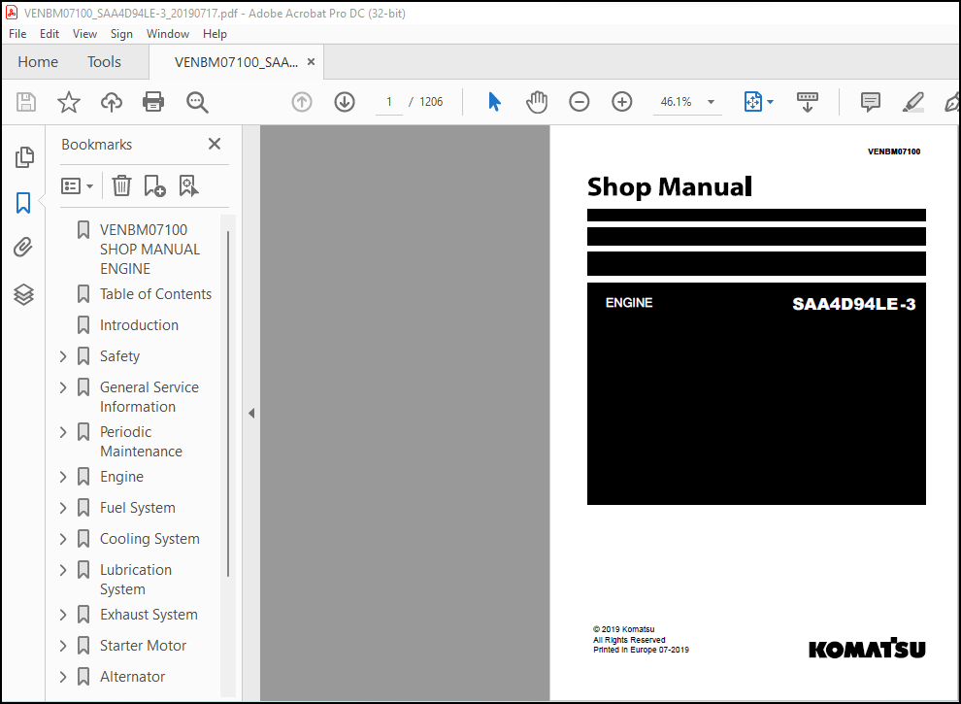Image resolution: width=961 pixels, height=704 pixels.
Task: Open VENBM07100 SHOP MANUAL ENGINE bookmark
Action: [x=149, y=249]
